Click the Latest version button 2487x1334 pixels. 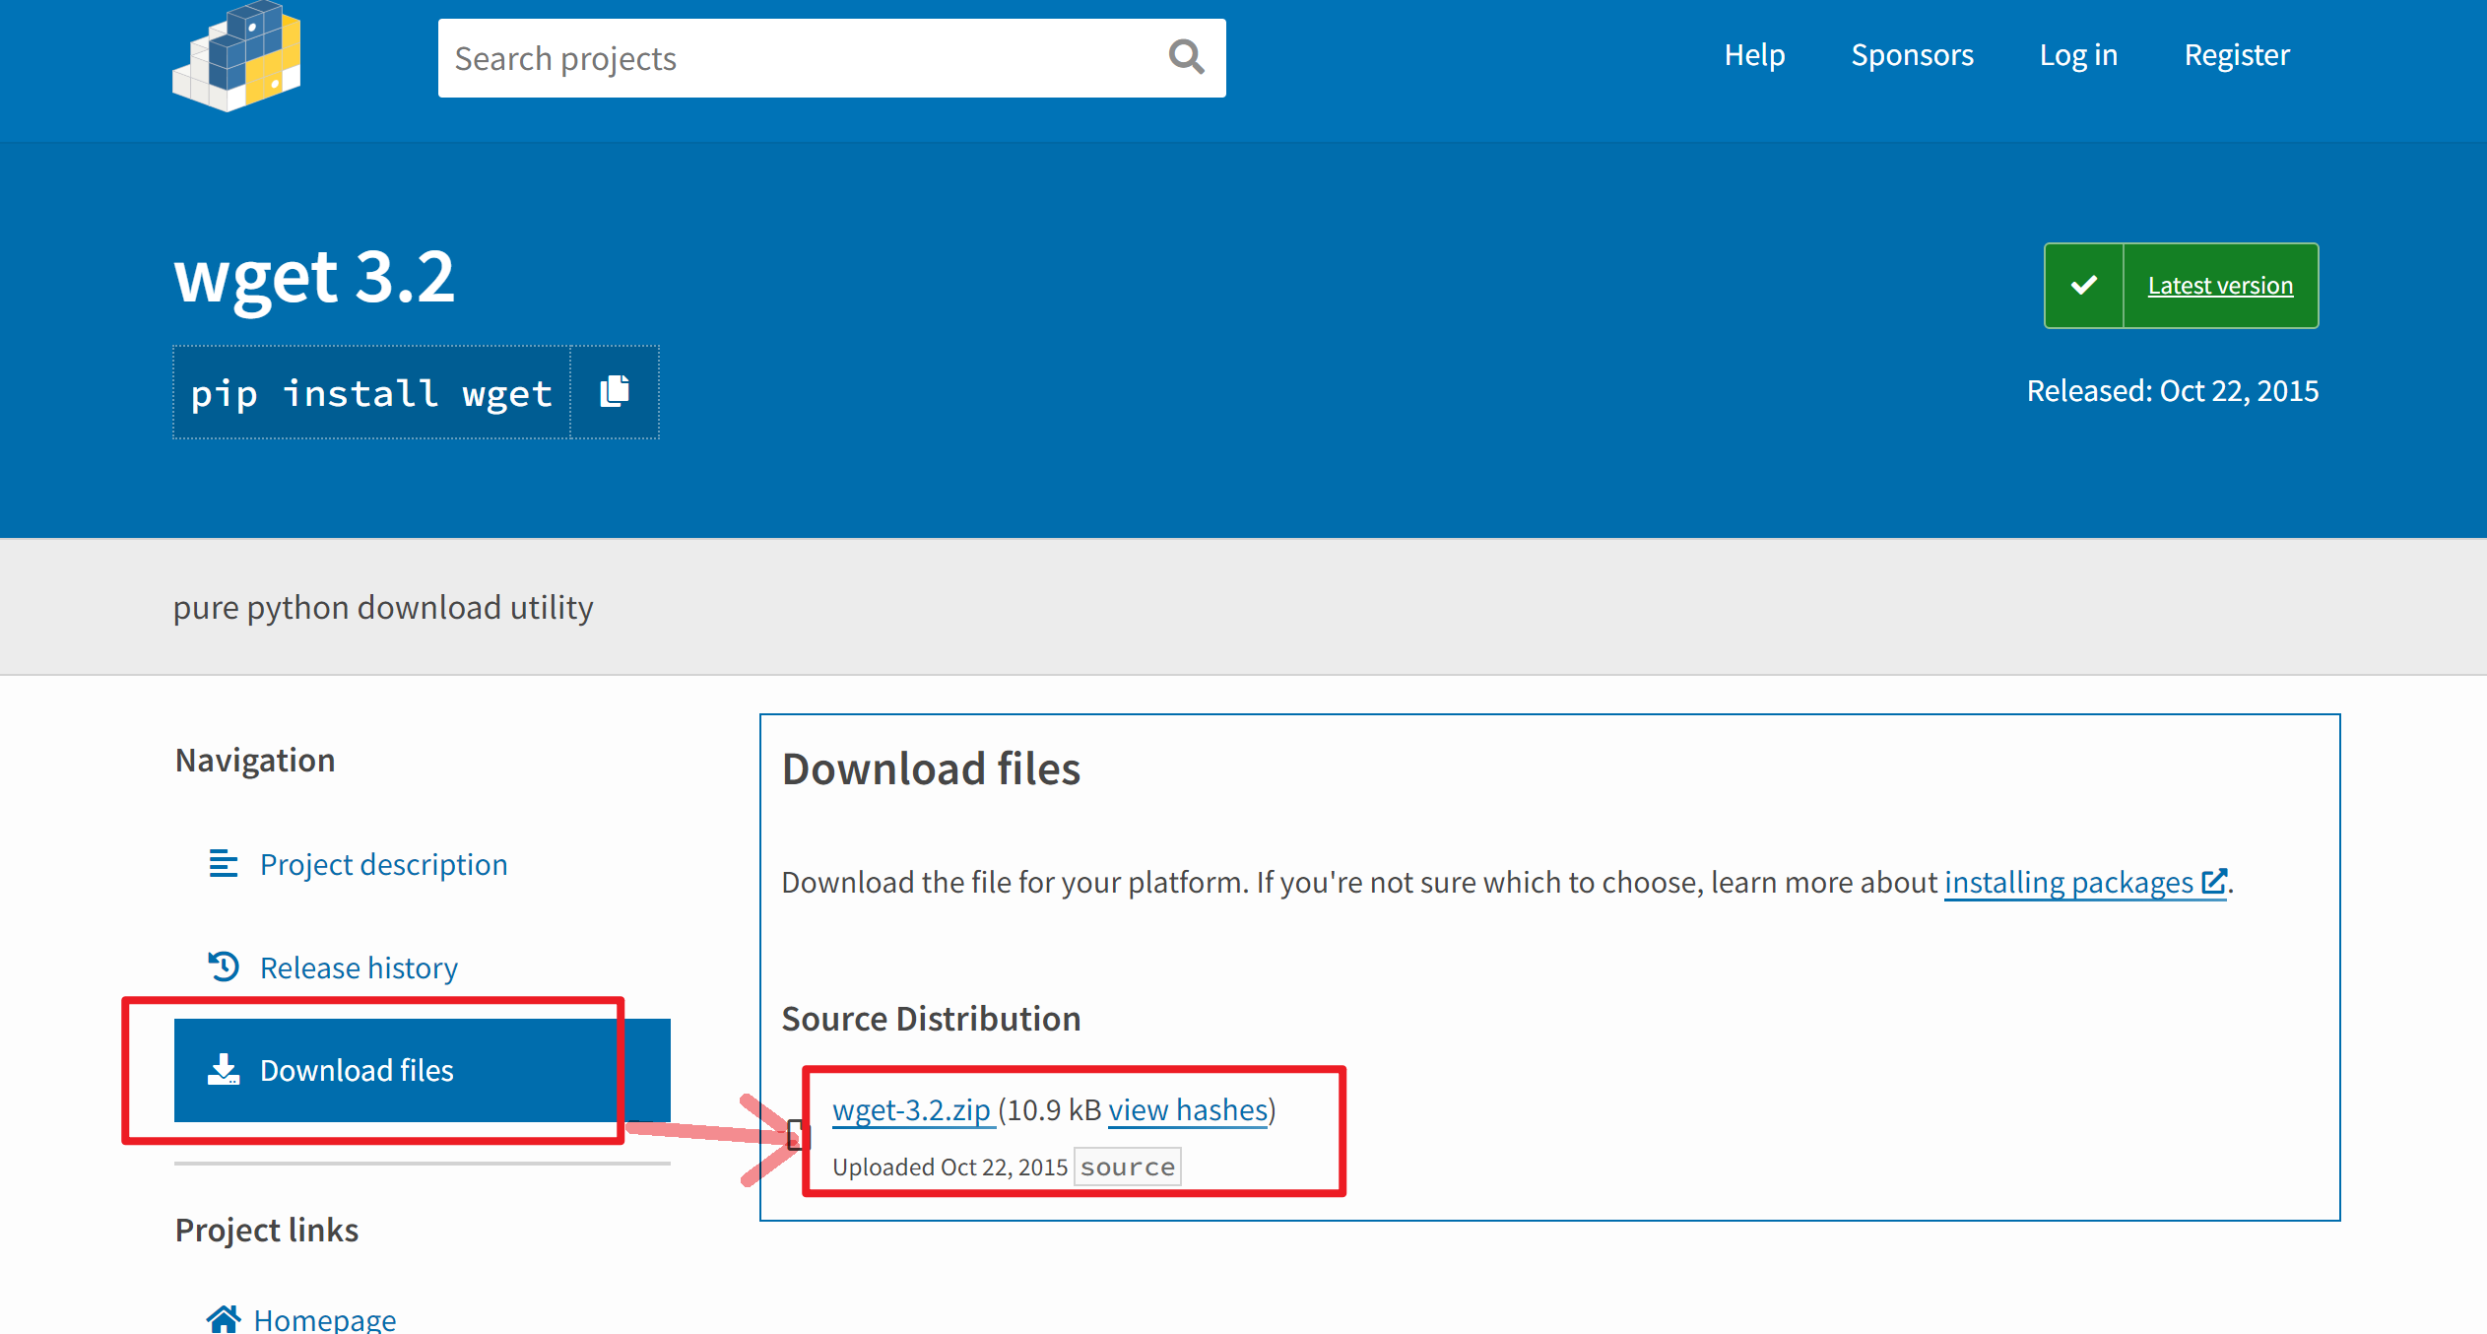[x=2220, y=286]
